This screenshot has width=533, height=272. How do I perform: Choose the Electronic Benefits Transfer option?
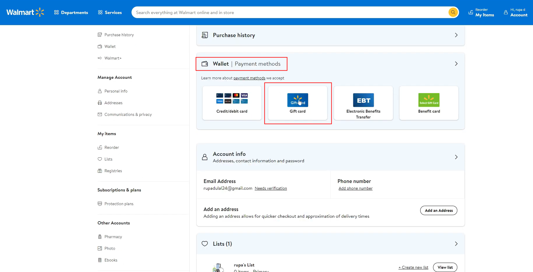364,103
